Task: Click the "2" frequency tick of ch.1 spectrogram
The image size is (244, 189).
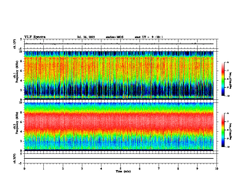Action: coord(21,90)
